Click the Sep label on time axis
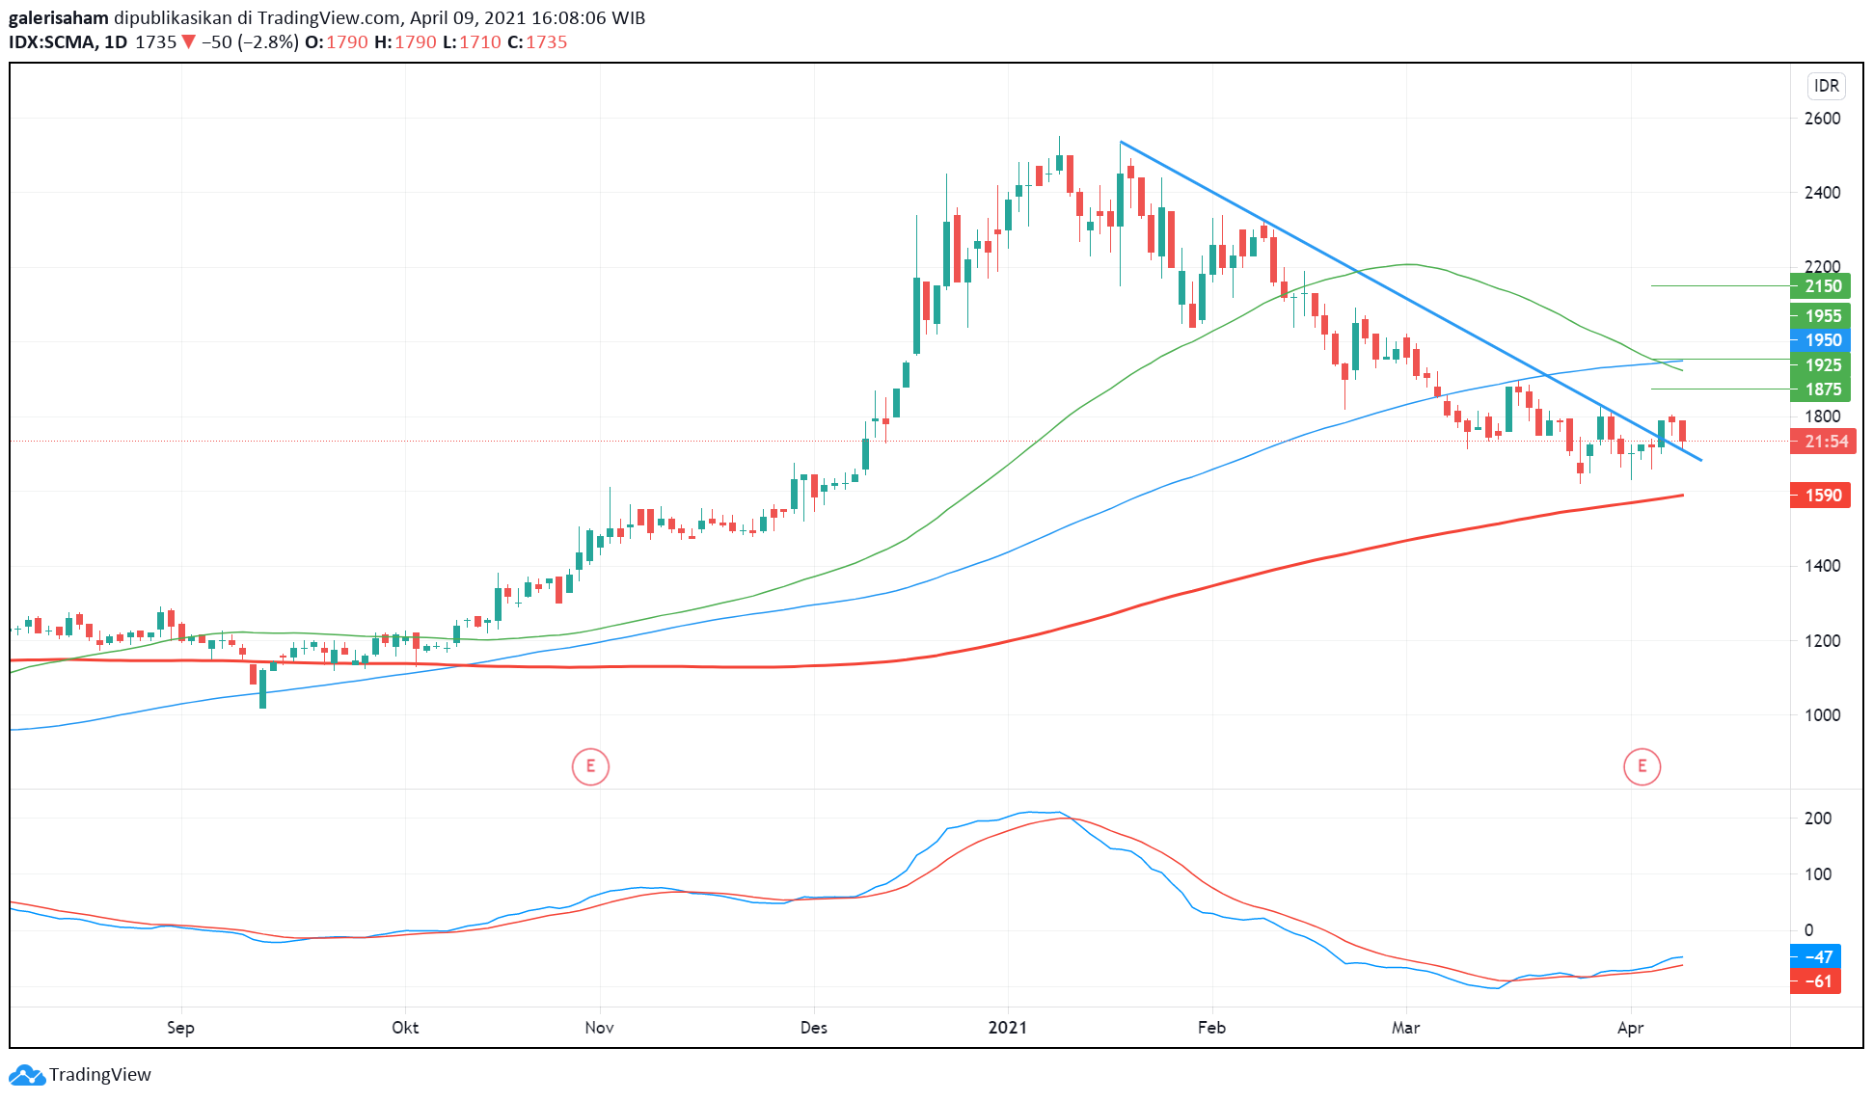Image resolution: width=1873 pixels, height=1101 pixels. point(180,1028)
